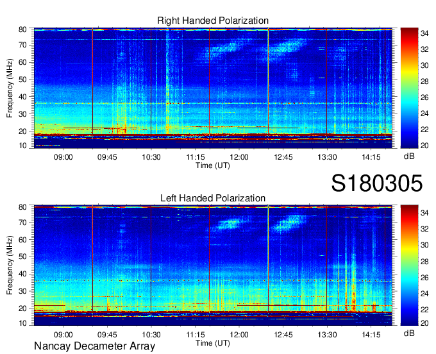Select 12:00 time tick on Left Handed plot

point(239,335)
